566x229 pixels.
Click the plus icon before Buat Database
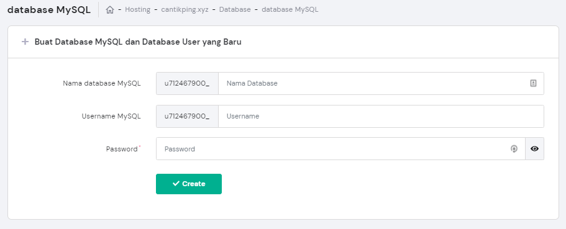(x=25, y=42)
